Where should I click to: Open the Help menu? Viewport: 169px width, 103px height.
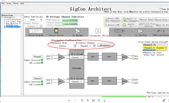[x=22, y=3]
